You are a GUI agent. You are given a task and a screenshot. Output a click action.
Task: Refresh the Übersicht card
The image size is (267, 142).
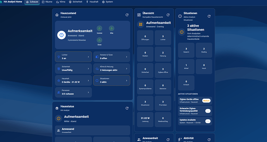(168, 15)
